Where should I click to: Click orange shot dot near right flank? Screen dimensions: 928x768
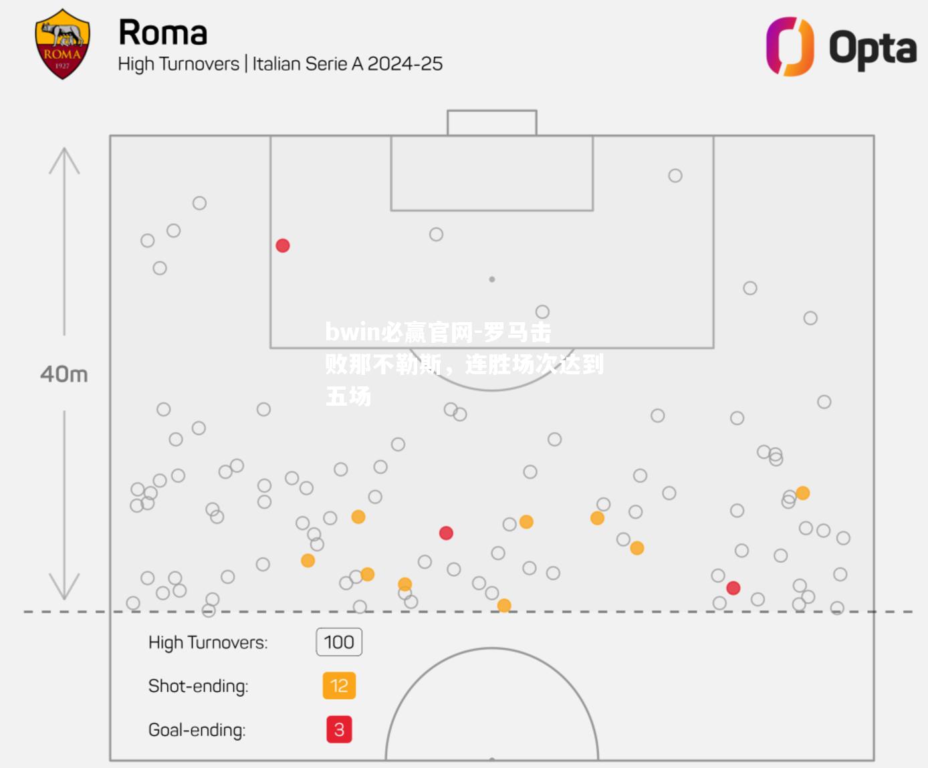point(803,493)
